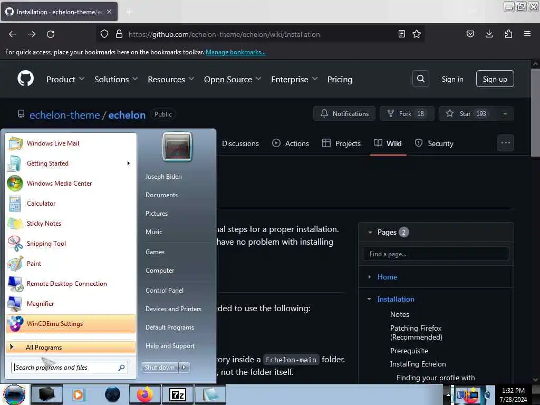Collapse the Installation page tree item
Viewport: 540px width, 405px height.
click(369, 299)
